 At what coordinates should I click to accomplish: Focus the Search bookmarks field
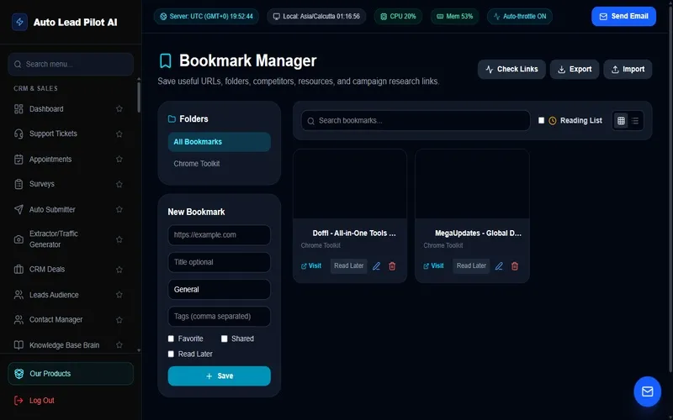tap(416, 120)
